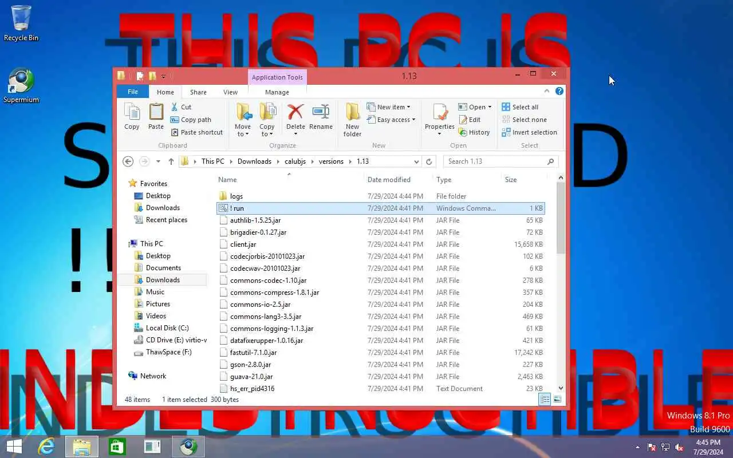
Task: Click the Paste clipboard icon
Action: tap(156, 117)
